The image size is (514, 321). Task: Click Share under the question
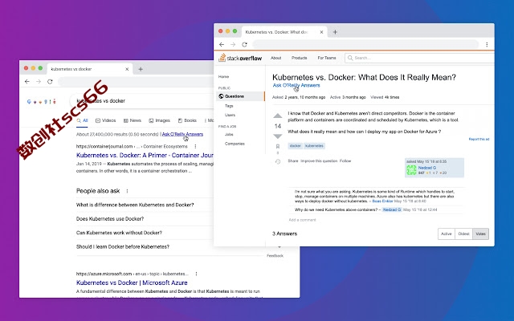[x=293, y=161]
